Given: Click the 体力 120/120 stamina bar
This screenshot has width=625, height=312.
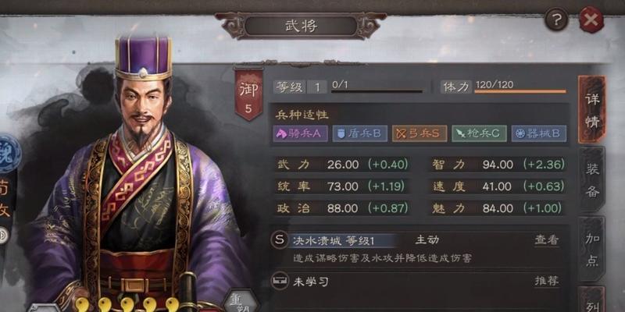Looking at the screenshot, I should click(520, 91).
